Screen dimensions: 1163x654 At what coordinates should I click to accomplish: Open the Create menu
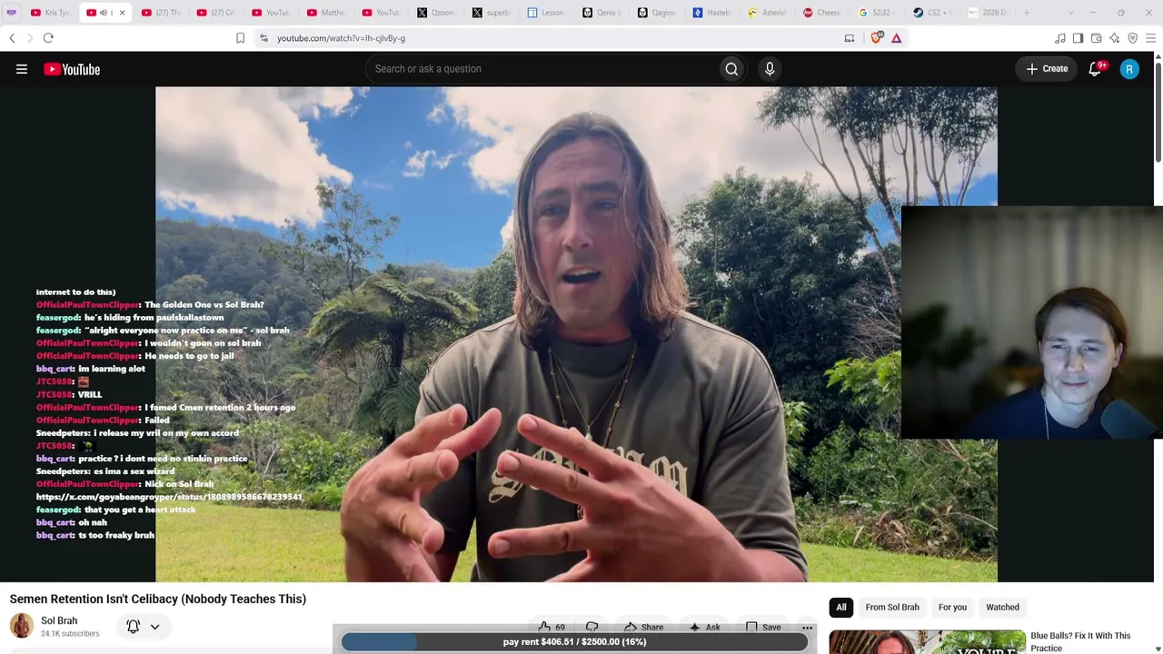click(x=1048, y=69)
